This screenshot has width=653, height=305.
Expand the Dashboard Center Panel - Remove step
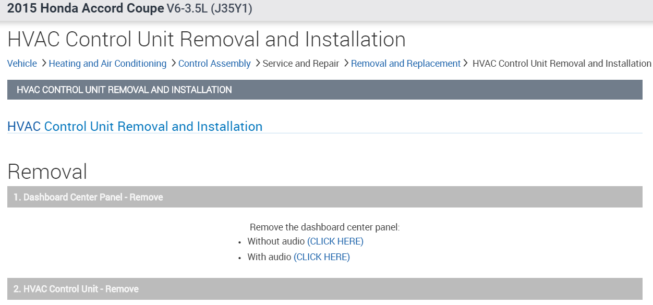[324, 197]
